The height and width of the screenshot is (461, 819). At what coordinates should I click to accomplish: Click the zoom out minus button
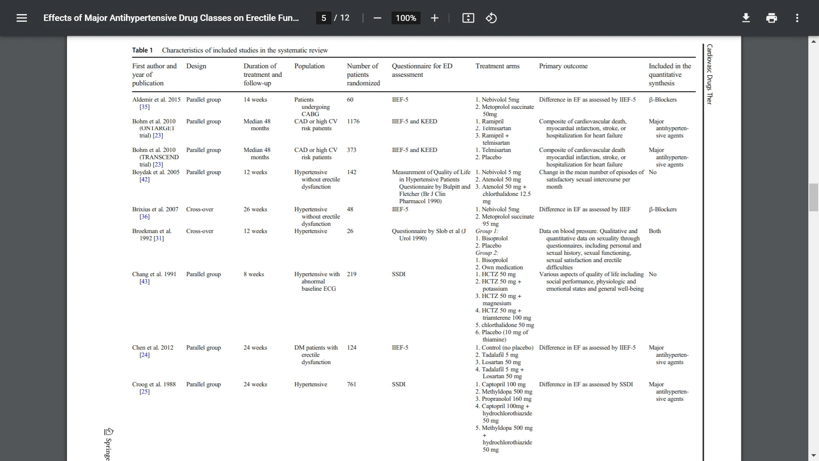[377, 18]
